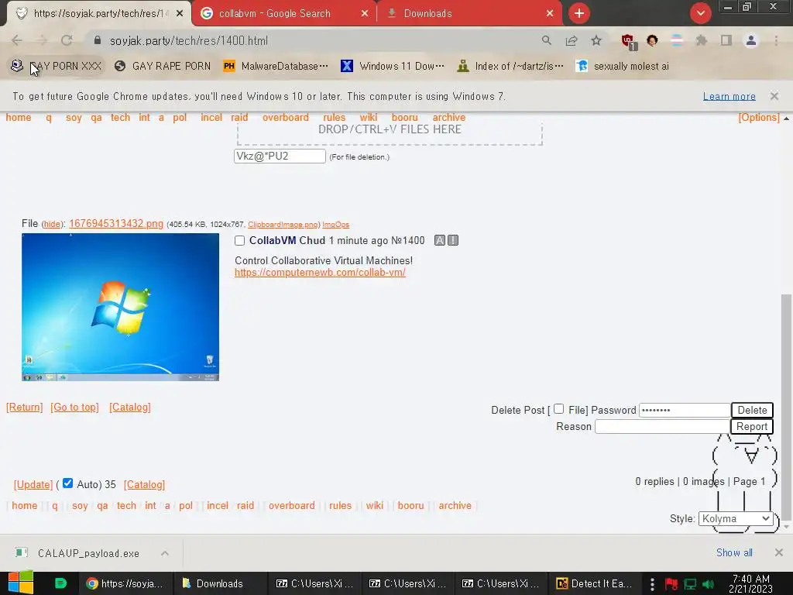Viewport: 793px width, 595px height.
Task: Open the rules link in top nav
Action: (335, 118)
